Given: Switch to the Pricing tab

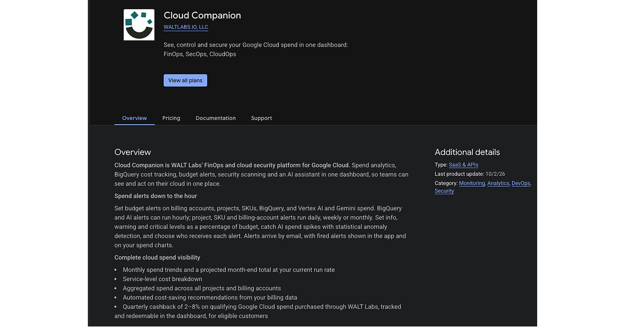Looking at the screenshot, I should point(171,118).
